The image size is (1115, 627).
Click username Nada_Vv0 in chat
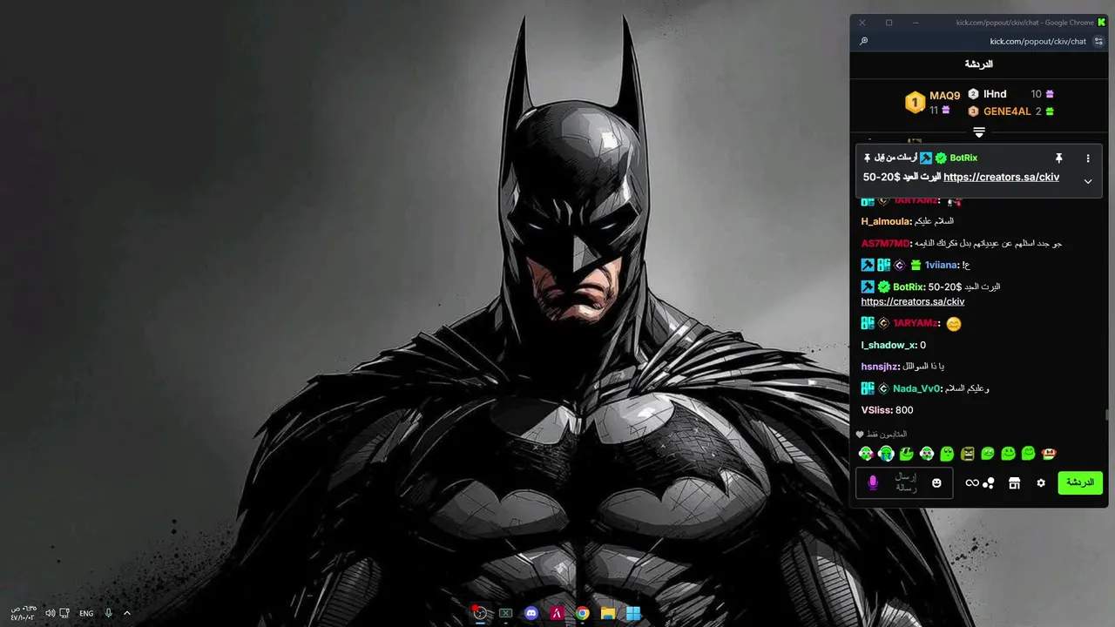(917, 388)
